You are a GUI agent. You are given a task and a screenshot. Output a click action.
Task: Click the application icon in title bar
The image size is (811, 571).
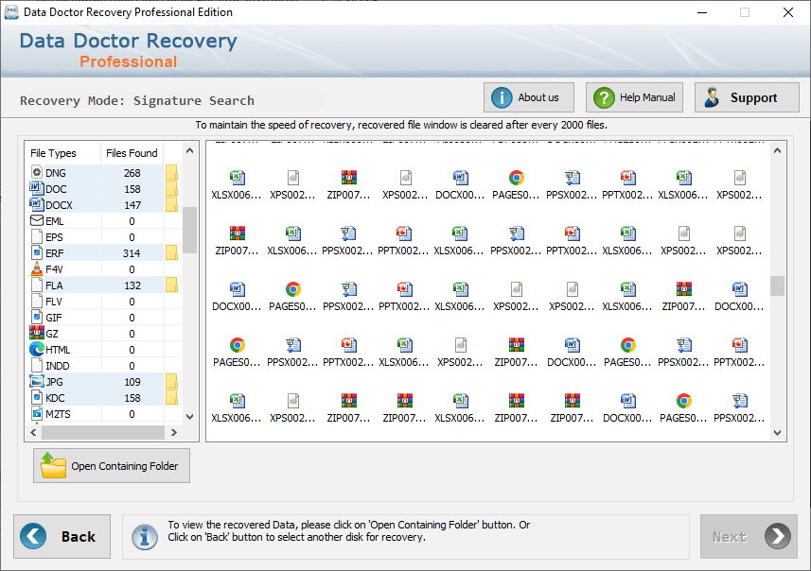(x=10, y=12)
